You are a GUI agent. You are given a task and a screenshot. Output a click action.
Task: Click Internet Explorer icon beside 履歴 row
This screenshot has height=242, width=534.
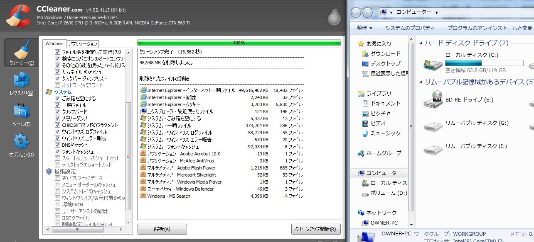pos(143,97)
